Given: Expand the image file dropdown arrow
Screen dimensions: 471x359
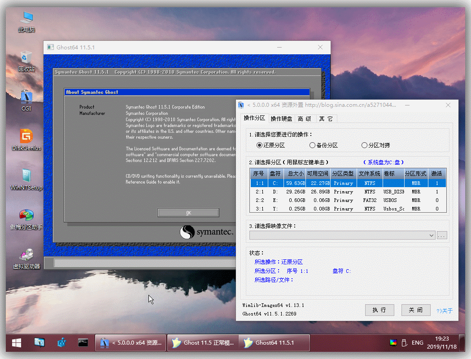Looking at the screenshot, I should tap(432, 235).
